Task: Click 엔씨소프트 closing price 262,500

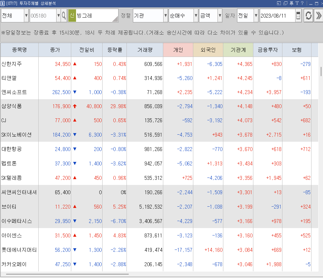Action: coord(61,92)
